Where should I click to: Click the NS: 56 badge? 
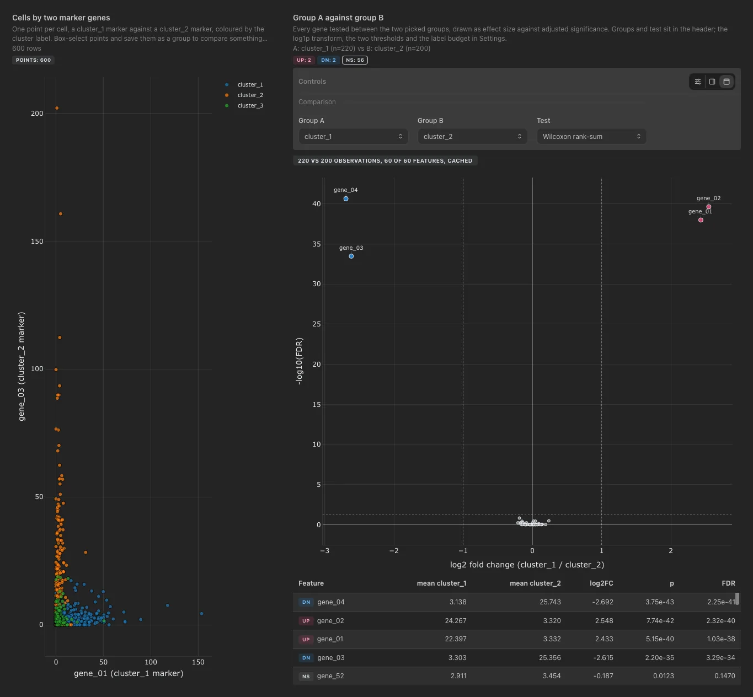pos(355,60)
